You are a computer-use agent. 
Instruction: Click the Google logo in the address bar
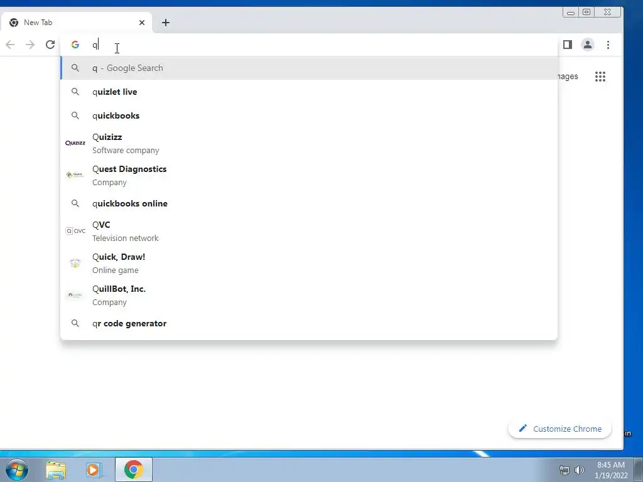75,45
